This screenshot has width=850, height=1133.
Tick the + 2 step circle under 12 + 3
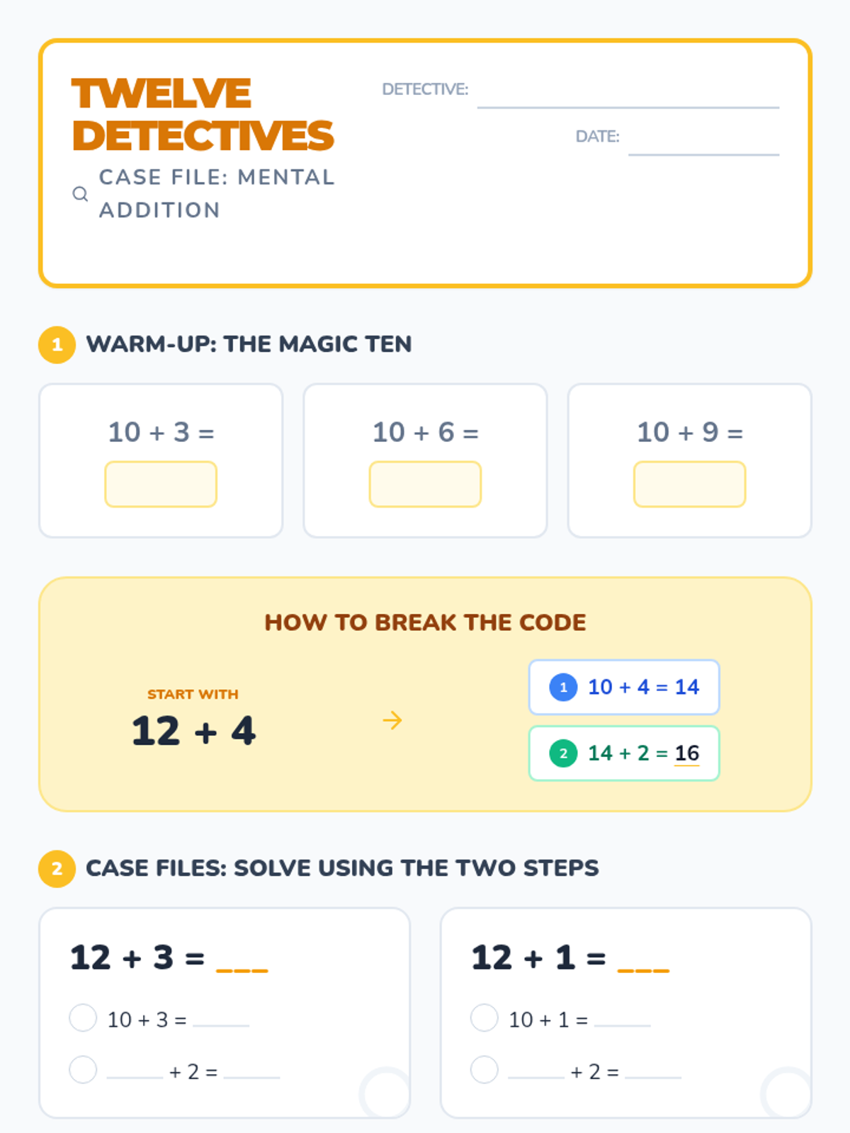(x=83, y=1069)
